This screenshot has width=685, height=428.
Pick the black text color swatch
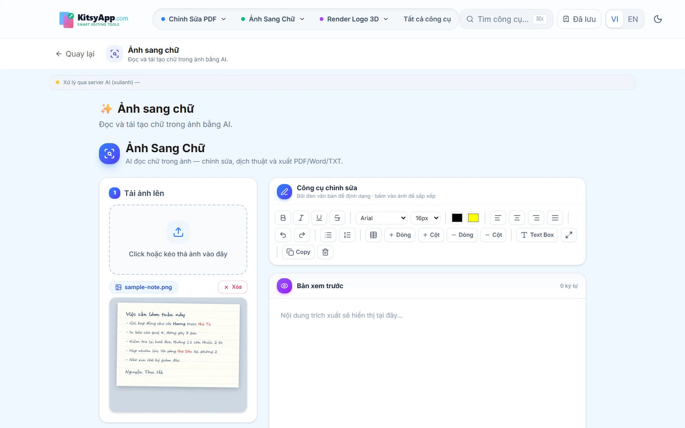click(x=457, y=218)
